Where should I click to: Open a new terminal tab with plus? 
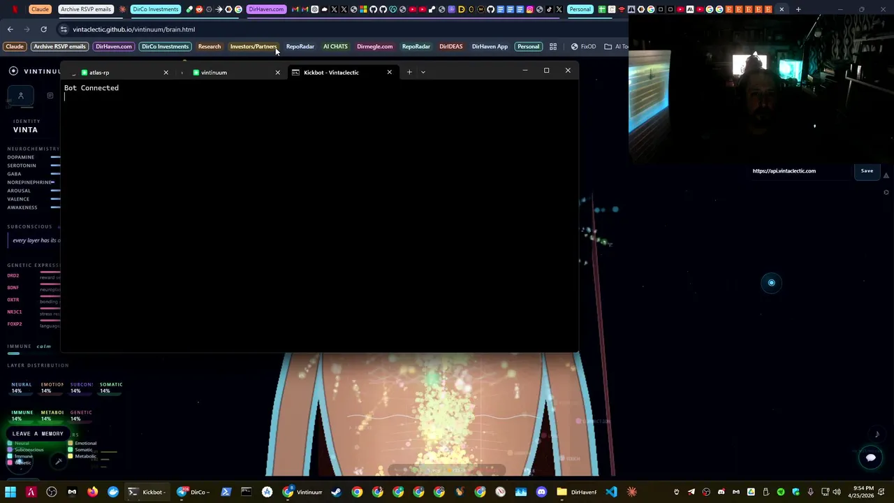[409, 72]
